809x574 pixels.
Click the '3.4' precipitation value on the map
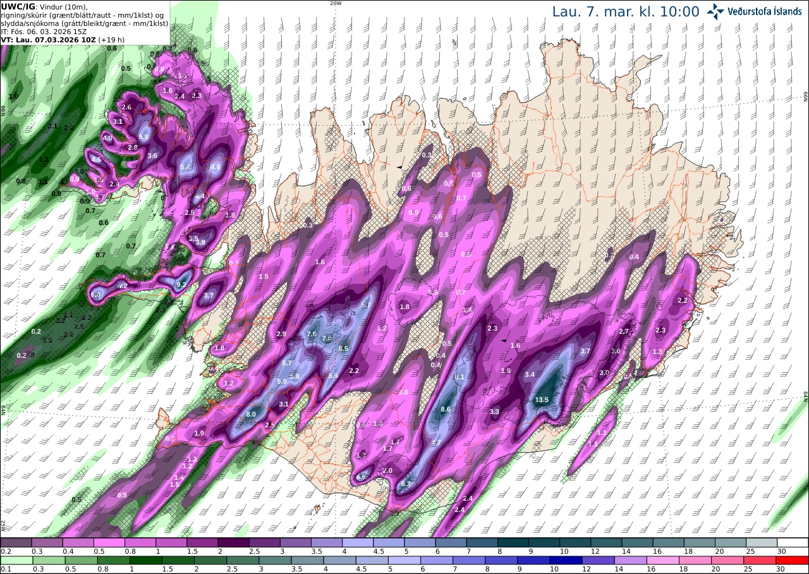530,374
